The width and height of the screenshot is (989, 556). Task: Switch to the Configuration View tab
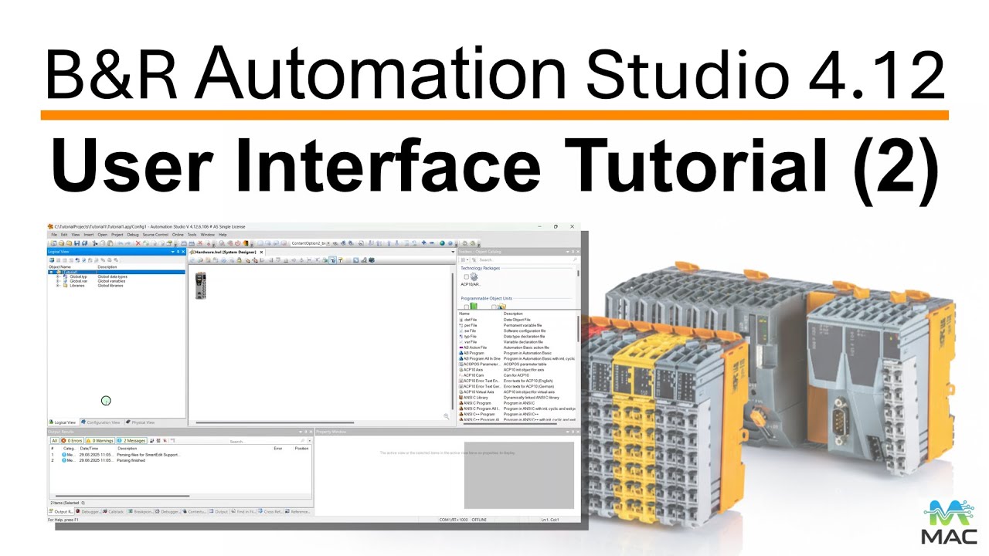click(x=100, y=422)
